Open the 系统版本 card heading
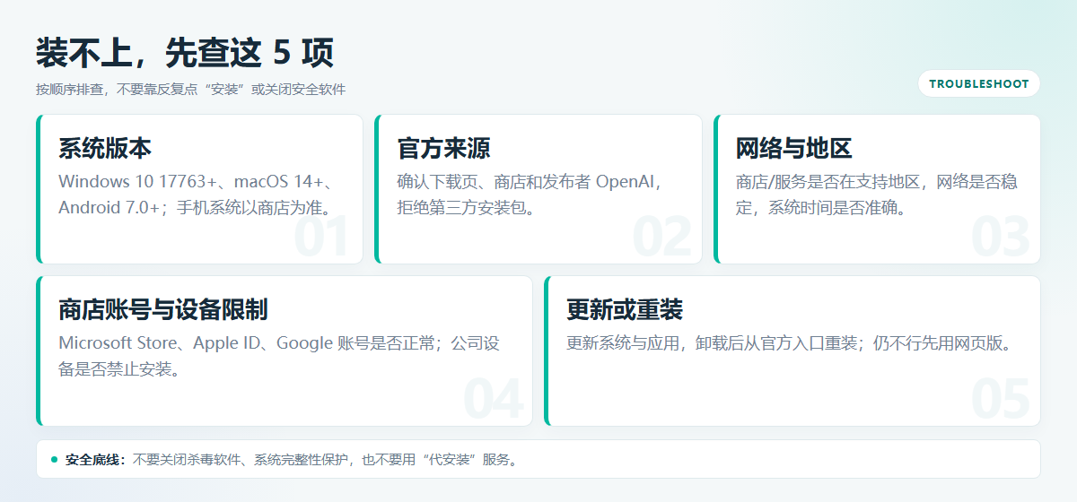 tap(105, 148)
